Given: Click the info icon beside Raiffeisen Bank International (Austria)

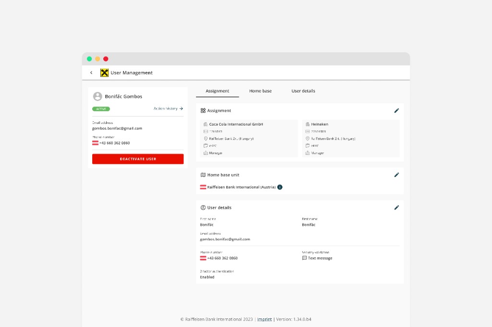Looking at the screenshot, I should point(280,187).
